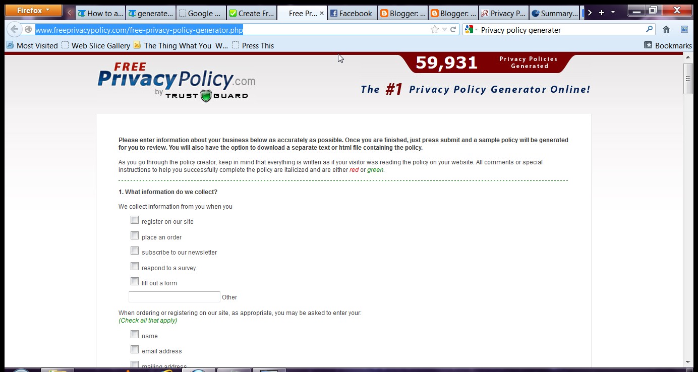Select the 'fill out a form' checkbox
The height and width of the screenshot is (372, 698).
pos(135,281)
